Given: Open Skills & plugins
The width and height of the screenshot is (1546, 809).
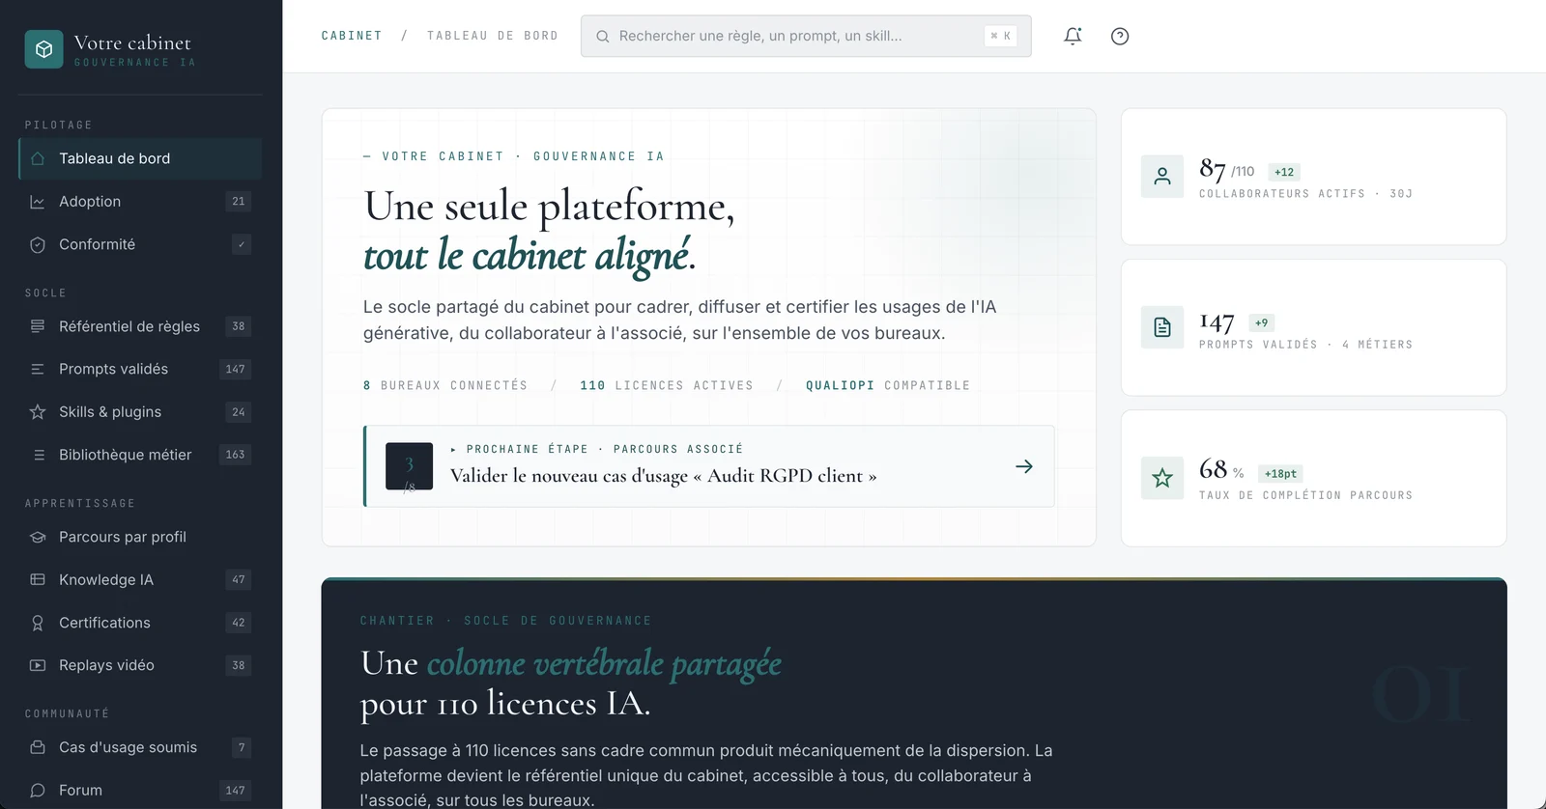Looking at the screenshot, I should pos(140,412).
